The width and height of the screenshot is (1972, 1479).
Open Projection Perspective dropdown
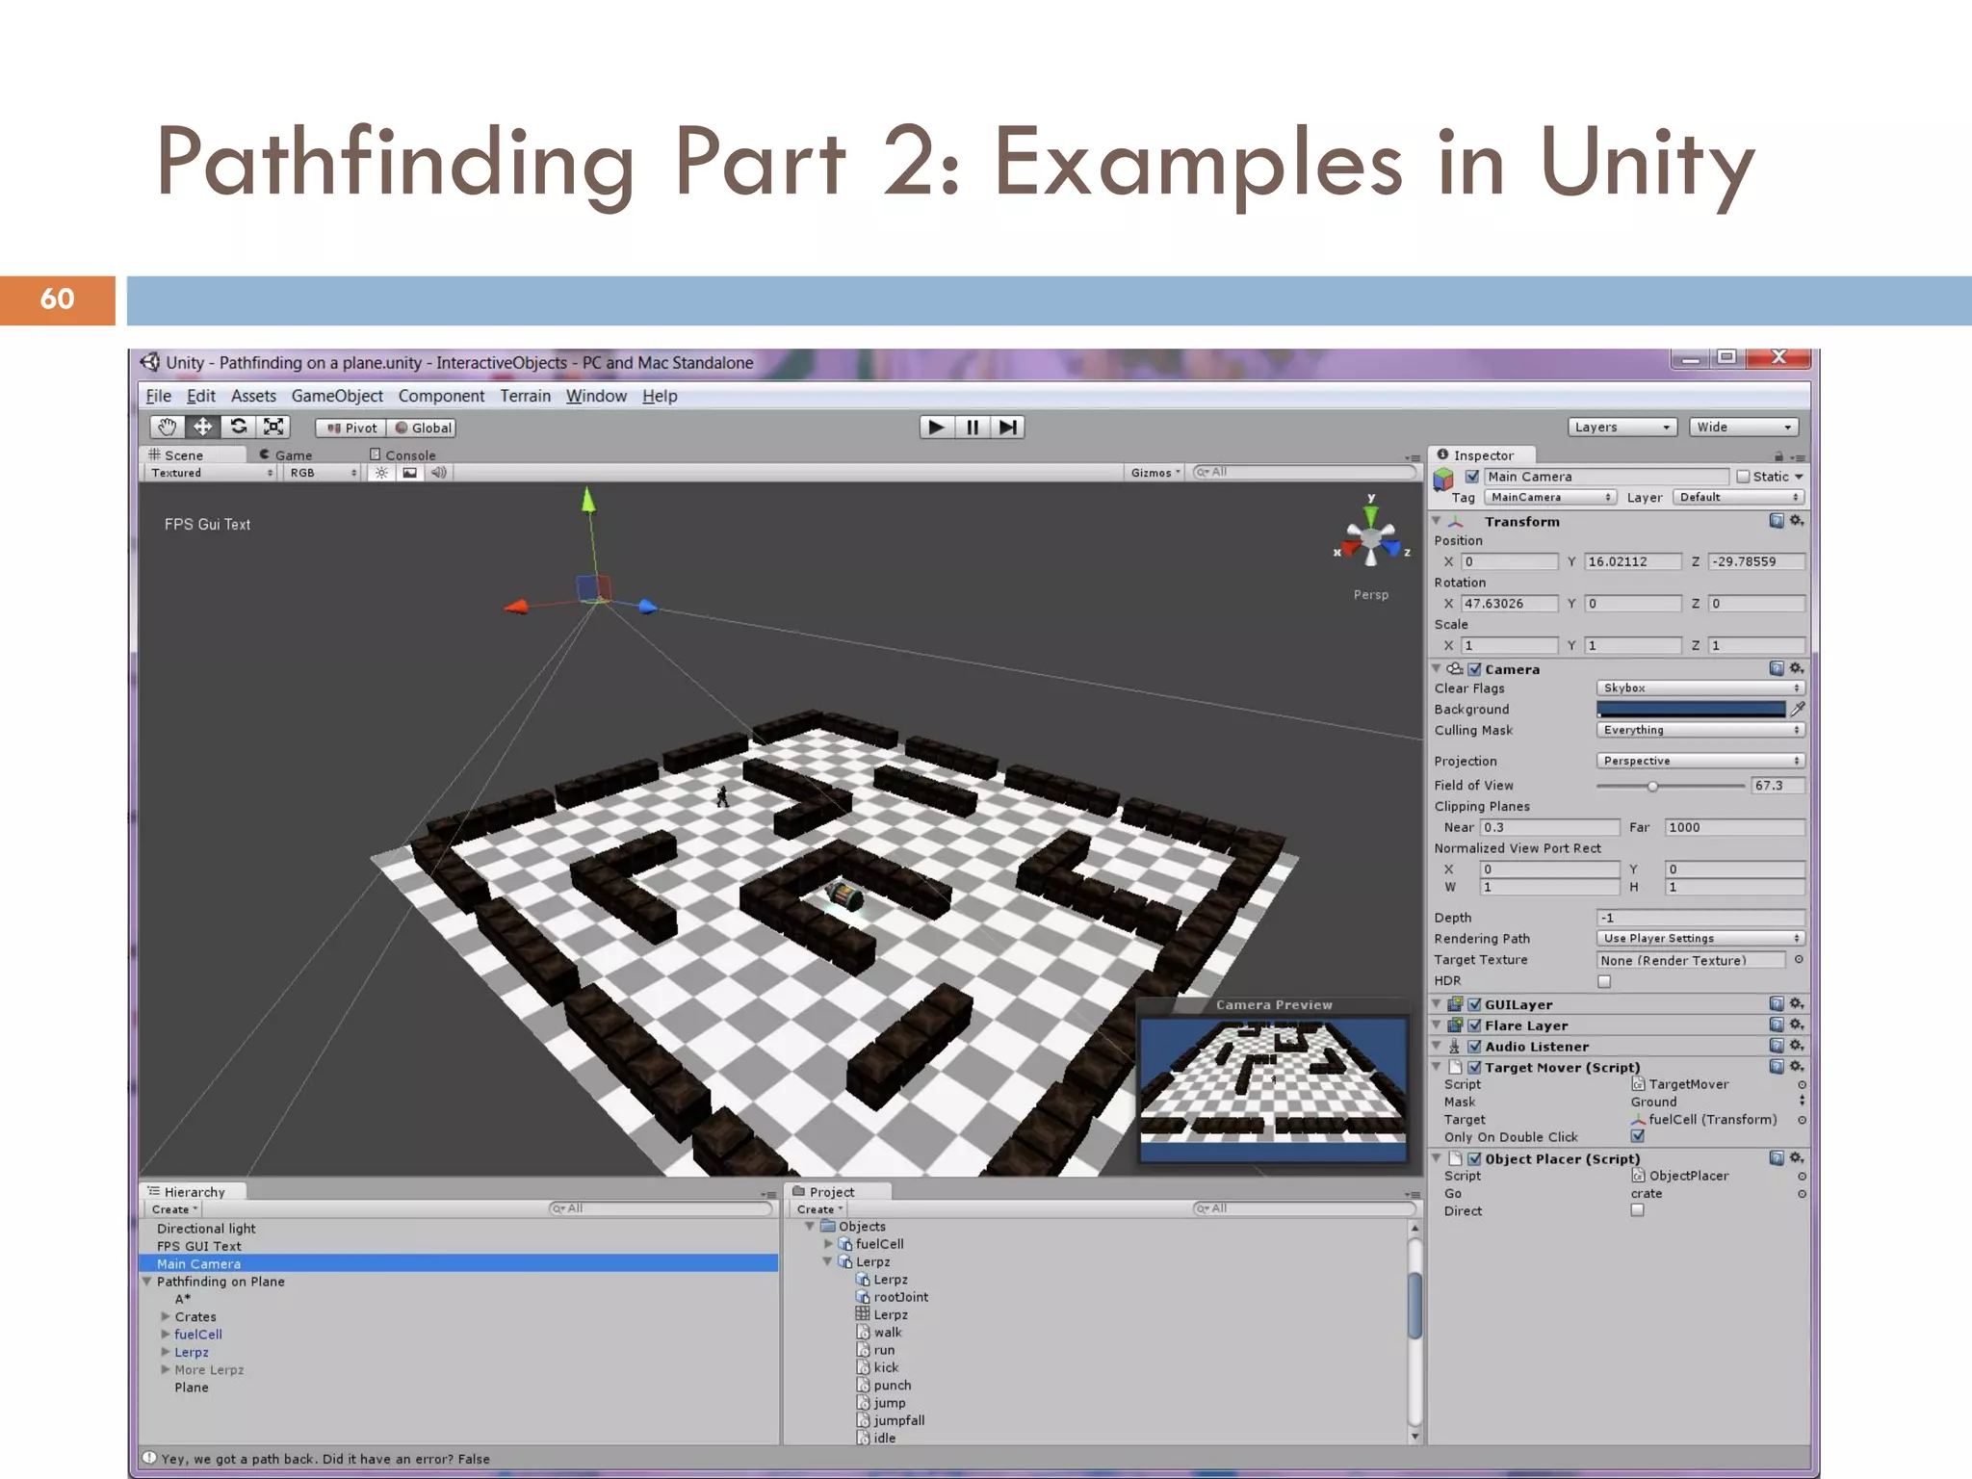(1700, 761)
